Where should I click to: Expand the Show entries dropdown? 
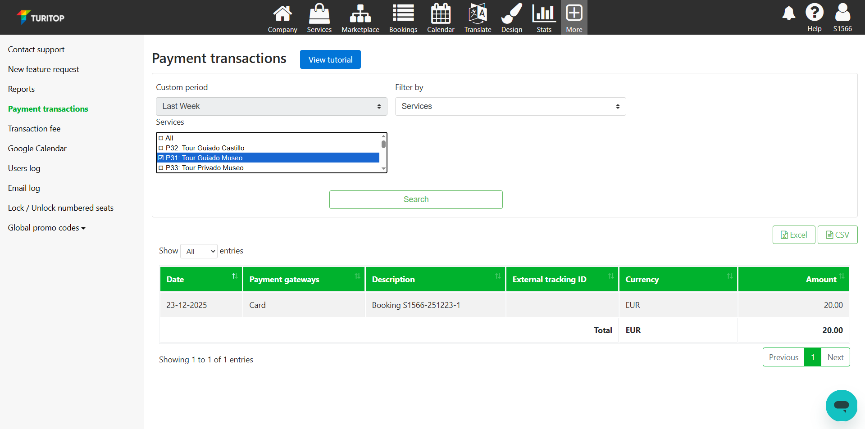pos(199,251)
